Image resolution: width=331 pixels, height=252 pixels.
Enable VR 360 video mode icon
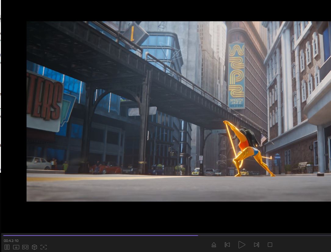25,247
